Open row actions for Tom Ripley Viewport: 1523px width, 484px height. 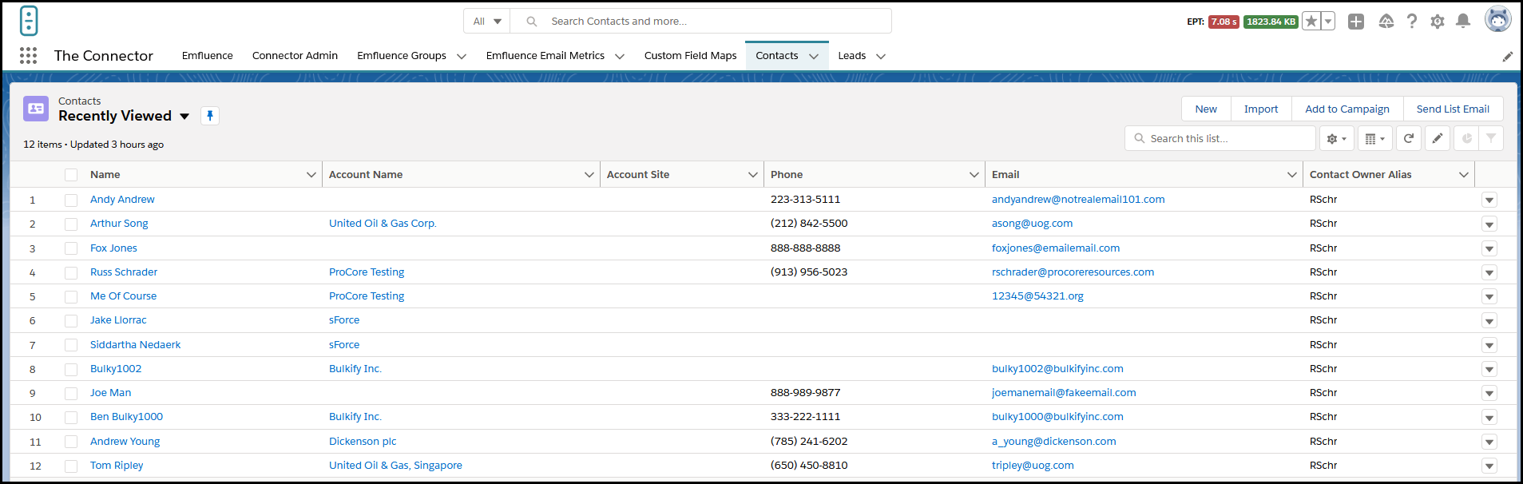(1489, 466)
